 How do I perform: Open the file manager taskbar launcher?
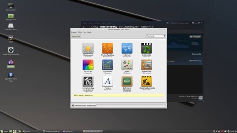[x=20, y=132]
